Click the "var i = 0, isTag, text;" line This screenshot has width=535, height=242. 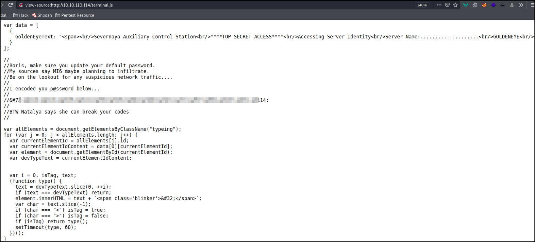[43, 175]
